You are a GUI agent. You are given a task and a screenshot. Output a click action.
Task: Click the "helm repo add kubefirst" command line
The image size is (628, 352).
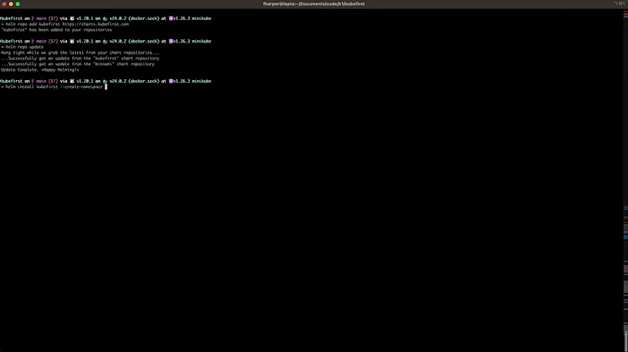point(65,24)
